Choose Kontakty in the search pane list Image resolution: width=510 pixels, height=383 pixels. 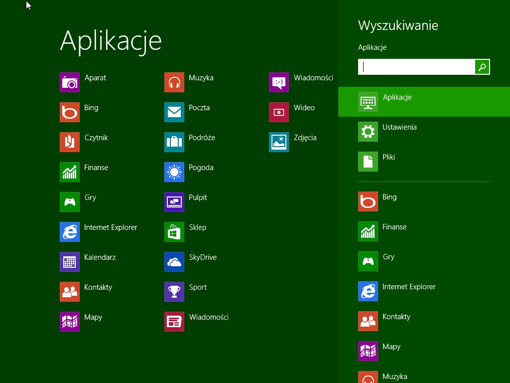click(424, 322)
